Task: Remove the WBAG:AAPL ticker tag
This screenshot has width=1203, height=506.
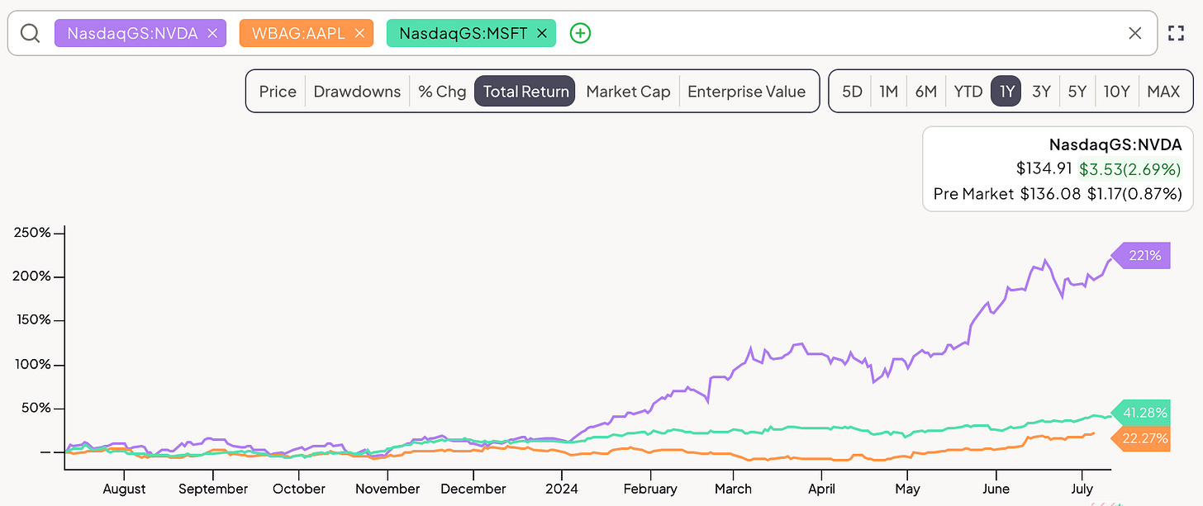Action: (359, 34)
